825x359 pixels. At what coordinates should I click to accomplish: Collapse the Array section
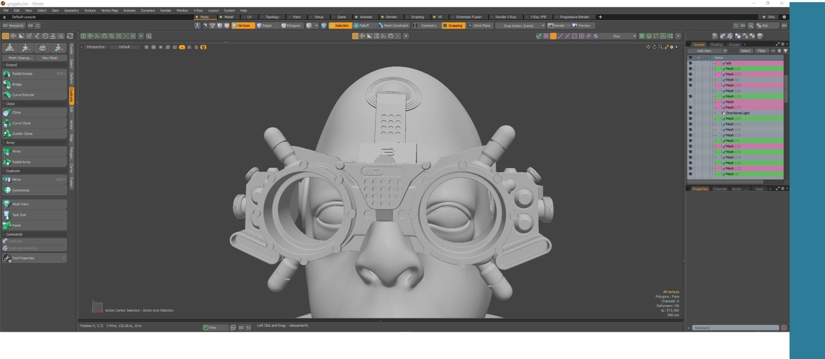point(34,142)
